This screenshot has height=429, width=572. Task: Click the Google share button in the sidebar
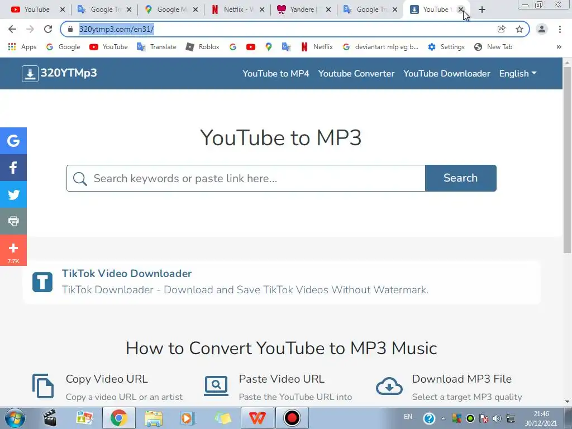pos(13,141)
